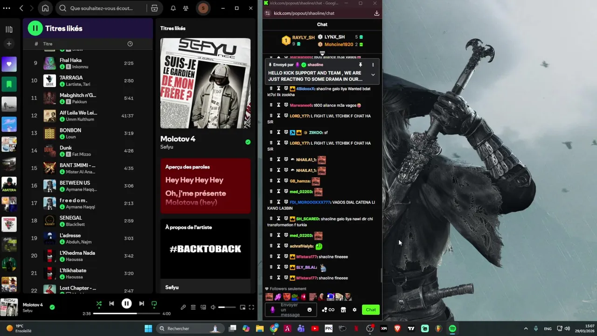
Task: Open lyrics with the microphone icon in player bar
Action: (183, 308)
